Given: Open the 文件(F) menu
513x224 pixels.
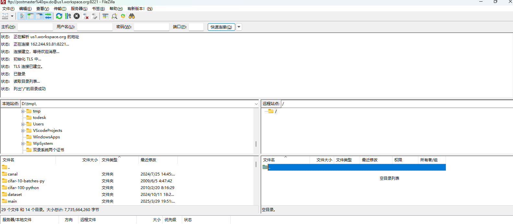Looking at the screenshot, I should [x=8, y=9].
